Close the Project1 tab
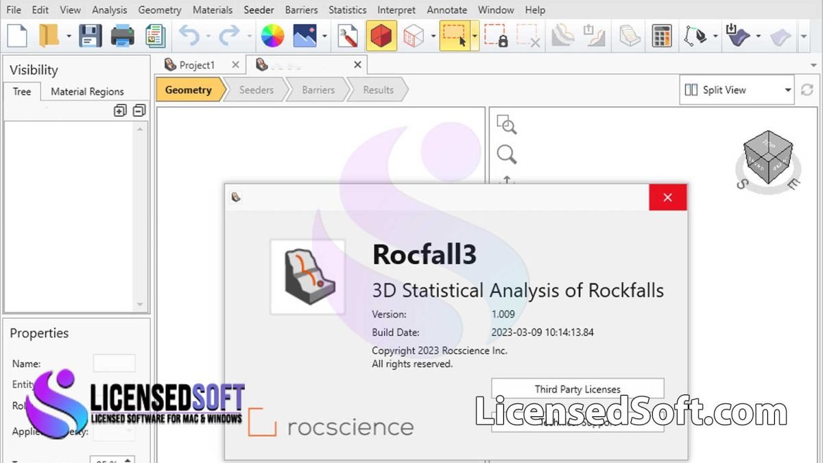The image size is (823, 463). 235,64
